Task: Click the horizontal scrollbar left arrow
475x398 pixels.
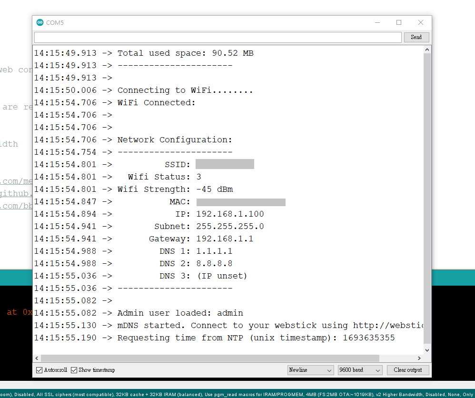Action: tap(37, 358)
